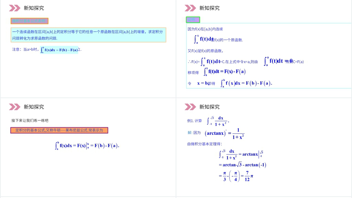The width and height of the screenshot is (352, 198).
Task: Click the equation line ending in = arctanx|
Action: (x=241, y=154)
